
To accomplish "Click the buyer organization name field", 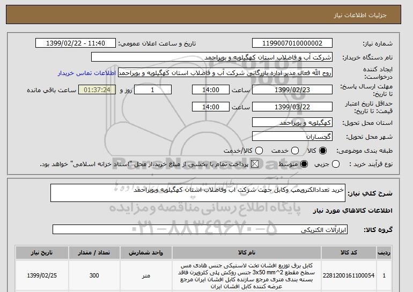I will click(x=212, y=57).
